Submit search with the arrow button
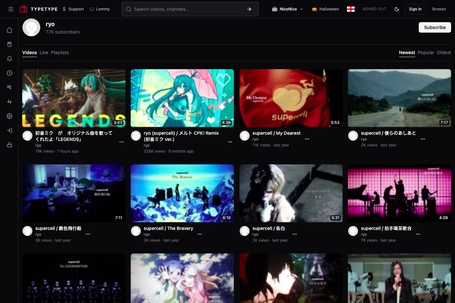The width and height of the screenshot is (455, 303). coord(250,9)
